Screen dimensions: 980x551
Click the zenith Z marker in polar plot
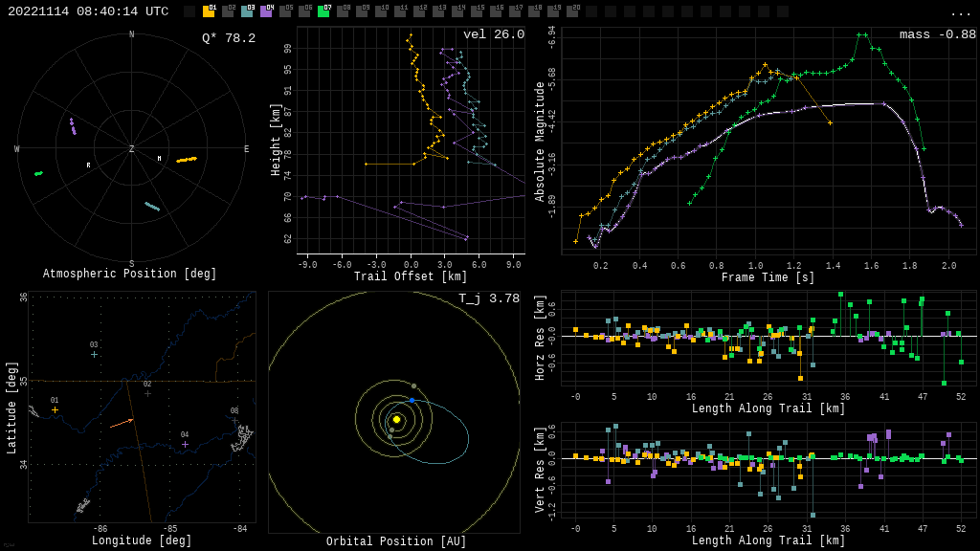pyautogui.click(x=132, y=149)
